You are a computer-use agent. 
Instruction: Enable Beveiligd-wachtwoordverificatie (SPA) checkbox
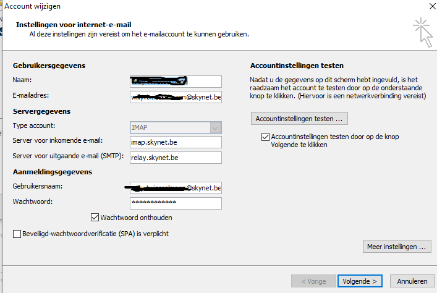coord(17,234)
